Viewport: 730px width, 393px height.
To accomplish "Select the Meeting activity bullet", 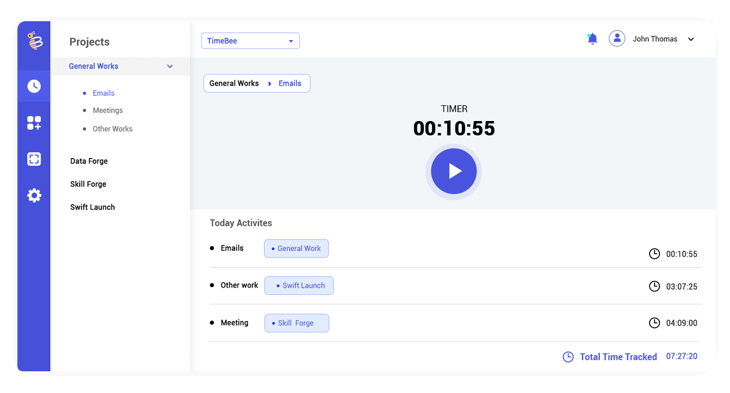I will [212, 322].
